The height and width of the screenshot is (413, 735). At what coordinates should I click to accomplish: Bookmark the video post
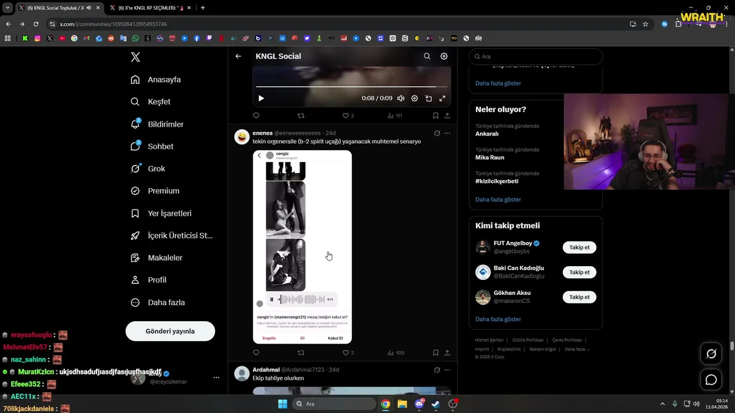[x=436, y=115]
